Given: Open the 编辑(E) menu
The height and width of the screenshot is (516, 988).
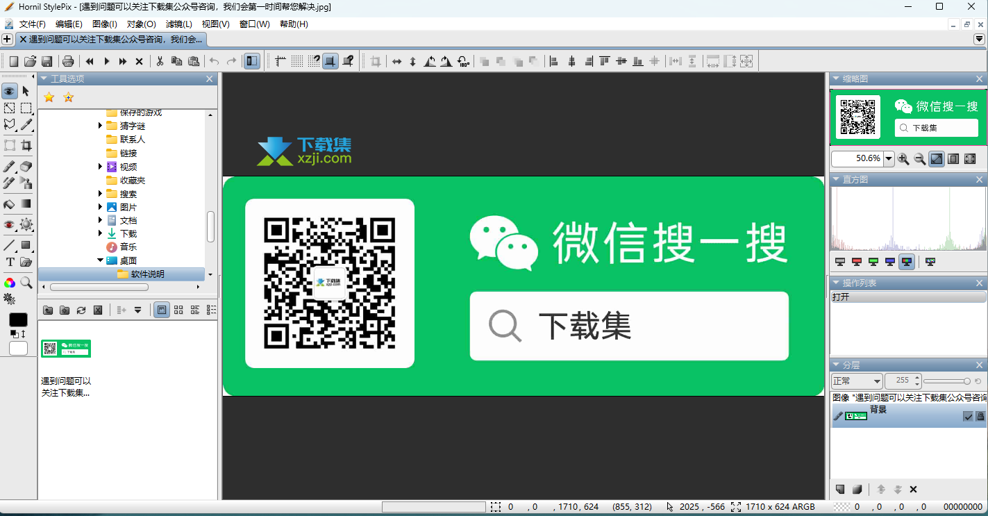Looking at the screenshot, I should 69,24.
